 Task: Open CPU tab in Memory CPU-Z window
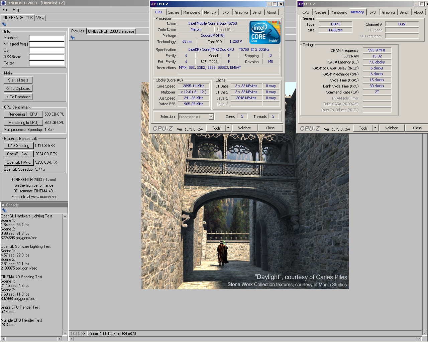(x=306, y=12)
